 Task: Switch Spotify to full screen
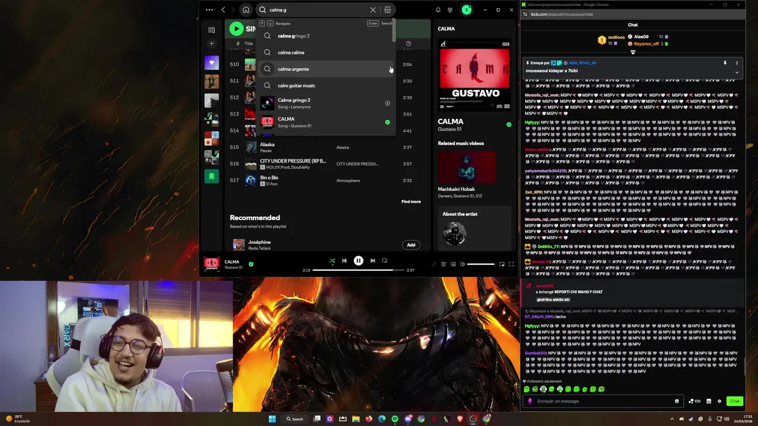(x=511, y=264)
